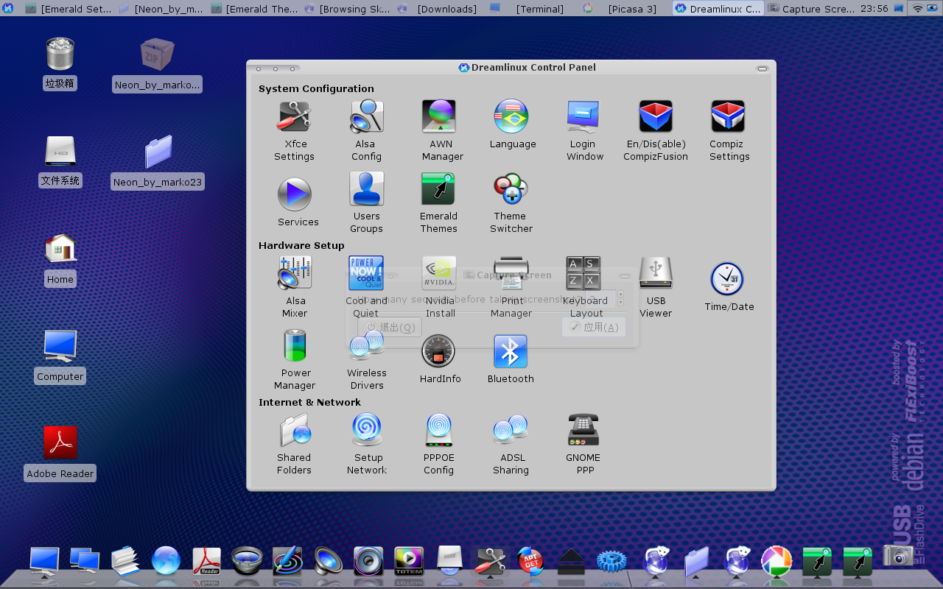Image resolution: width=943 pixels, height=589 pixels.
Task: Click the wireless signal icon in top panel
Action: pos(917,9)
